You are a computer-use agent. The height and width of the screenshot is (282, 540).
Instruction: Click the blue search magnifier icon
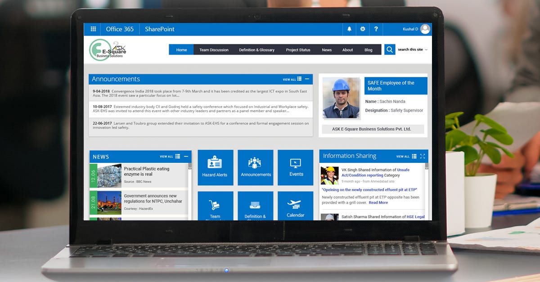point(389,49)
